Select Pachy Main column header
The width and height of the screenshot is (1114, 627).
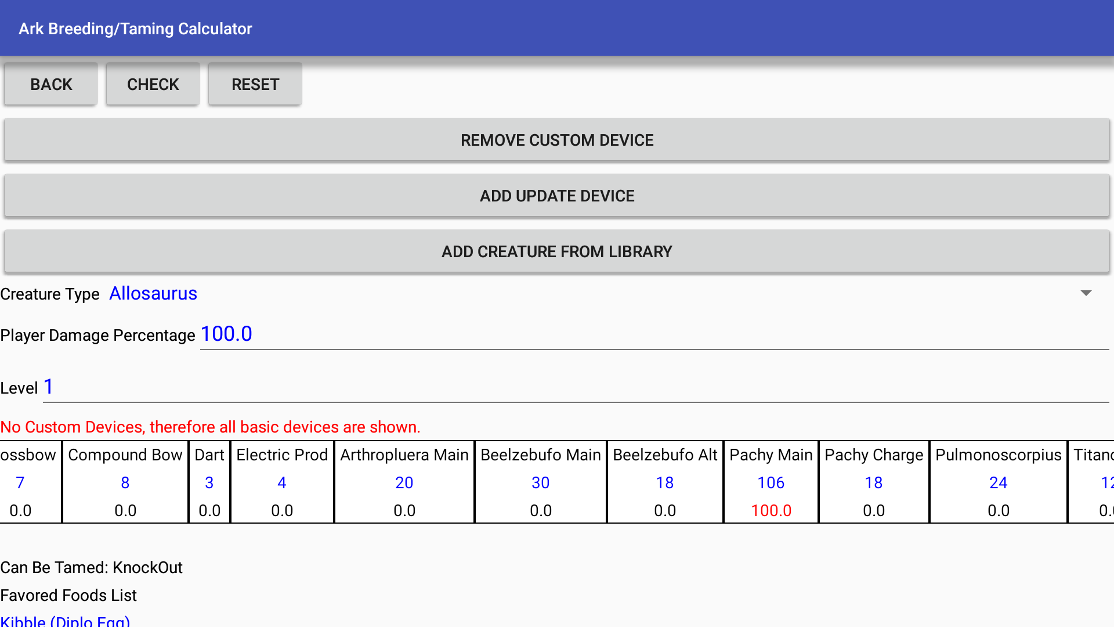771,455
